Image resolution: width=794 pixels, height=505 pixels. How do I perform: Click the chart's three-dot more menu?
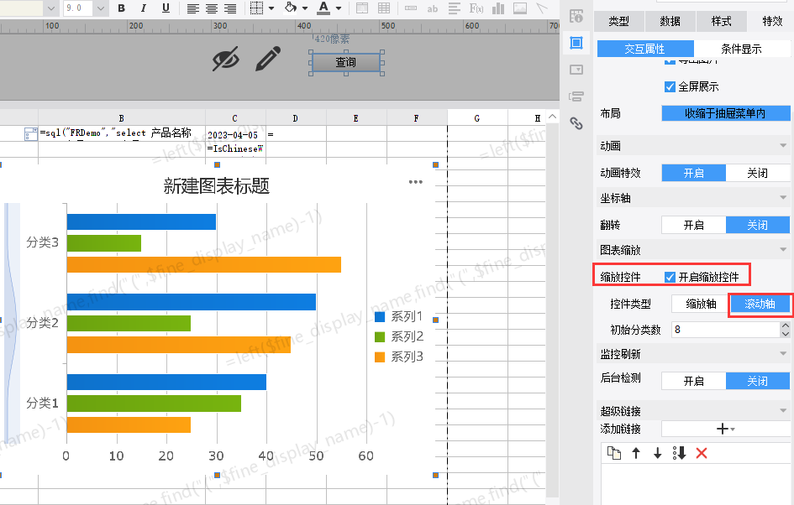click(x=416, y=182)
